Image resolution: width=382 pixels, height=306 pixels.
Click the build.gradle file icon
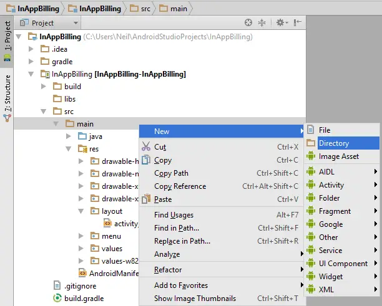57,299
